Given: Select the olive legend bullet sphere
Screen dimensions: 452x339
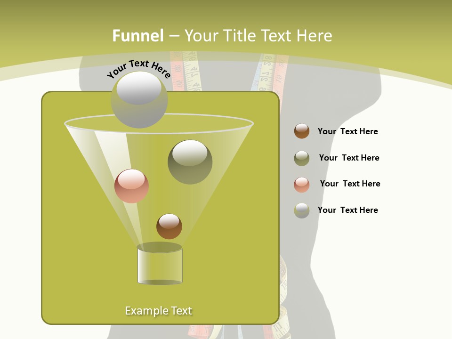Looking at the screenshot, I should [302, 158].
